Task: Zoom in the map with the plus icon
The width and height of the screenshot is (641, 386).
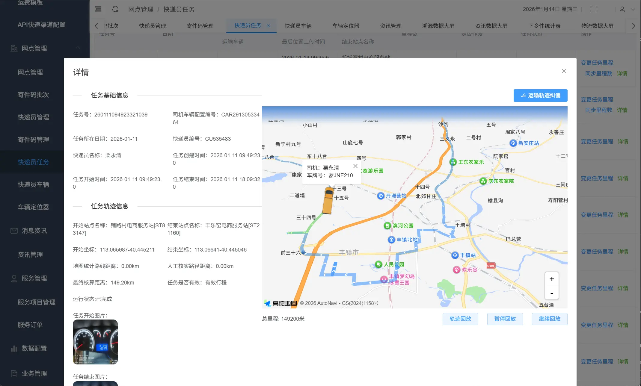Action: pos(552,279)
